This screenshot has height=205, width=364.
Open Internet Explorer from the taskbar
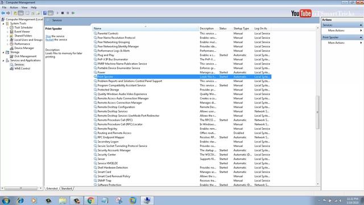20,200
